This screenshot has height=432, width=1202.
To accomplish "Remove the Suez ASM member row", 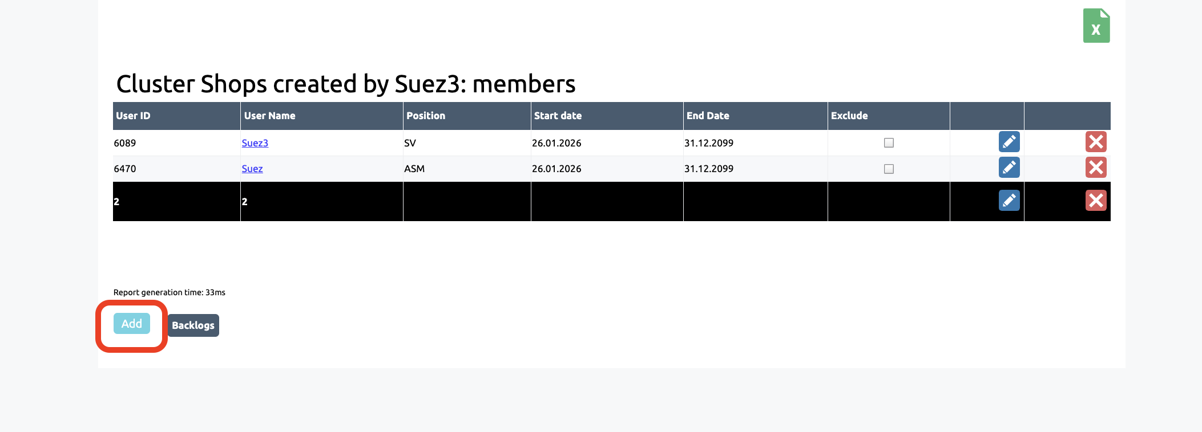I will [1095, 168].
